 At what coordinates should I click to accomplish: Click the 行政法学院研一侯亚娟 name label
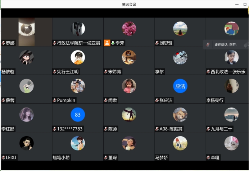pyautogui.click(x=78, y=43)
